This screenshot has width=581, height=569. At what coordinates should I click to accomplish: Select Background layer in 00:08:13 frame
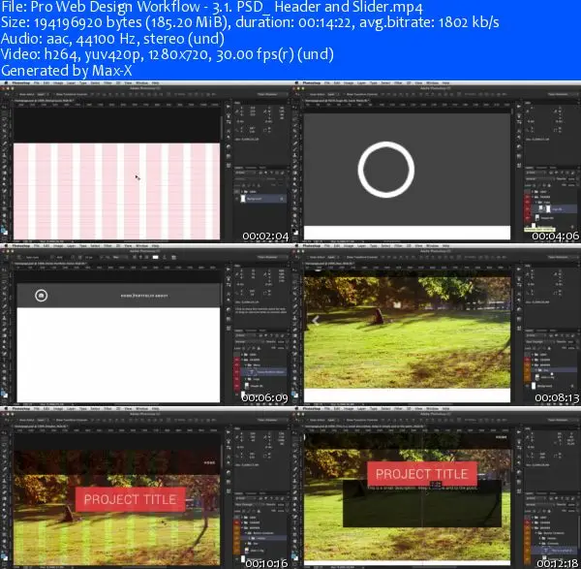(552, 386)
